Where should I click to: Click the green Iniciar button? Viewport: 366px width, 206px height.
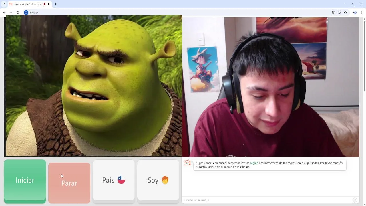click(25, 181)
